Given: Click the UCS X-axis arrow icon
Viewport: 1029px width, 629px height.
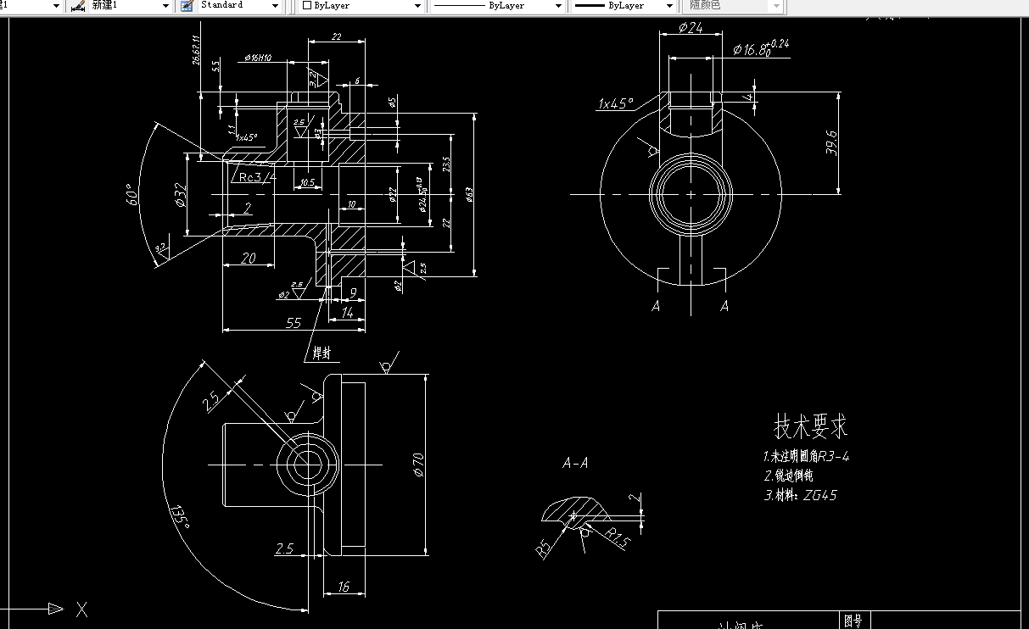Looking at the screenshot, I should (x=56, y=608).
